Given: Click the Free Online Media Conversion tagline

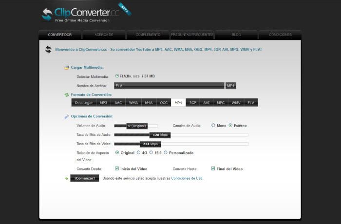Looking at the screenshot, I should [x=82, y=20].
